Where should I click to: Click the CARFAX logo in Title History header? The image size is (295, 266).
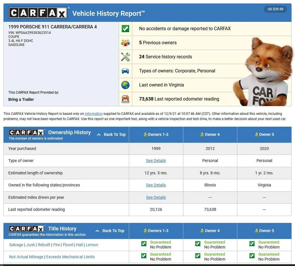pos(26,229)
